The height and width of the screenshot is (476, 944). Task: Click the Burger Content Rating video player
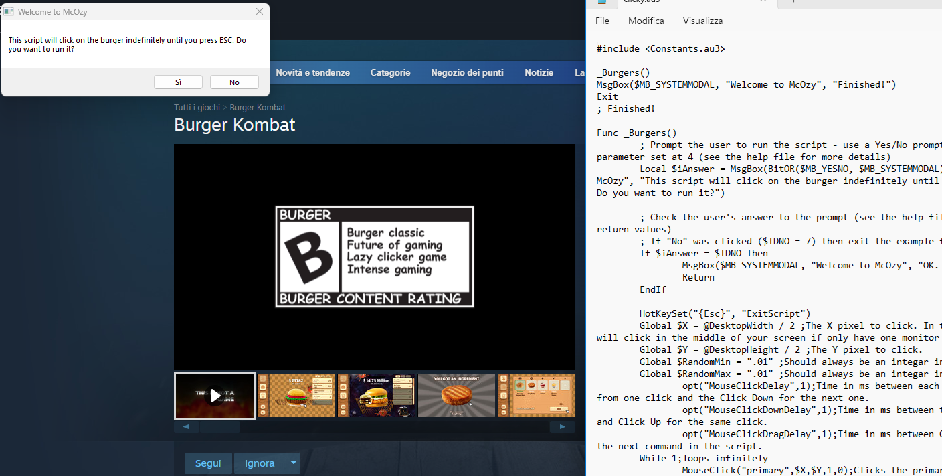(375, 256)
